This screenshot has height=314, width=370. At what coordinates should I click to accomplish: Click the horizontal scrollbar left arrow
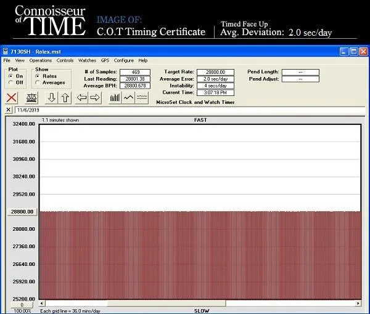coord(42,304)
